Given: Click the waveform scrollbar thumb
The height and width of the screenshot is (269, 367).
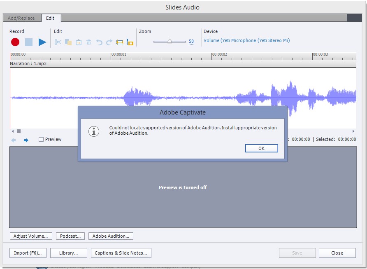Looking at the screenshot, I should [19, 131].
